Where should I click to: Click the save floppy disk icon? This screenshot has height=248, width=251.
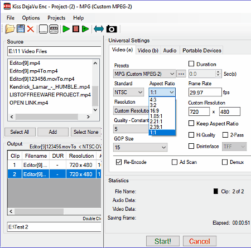point(21,29)
